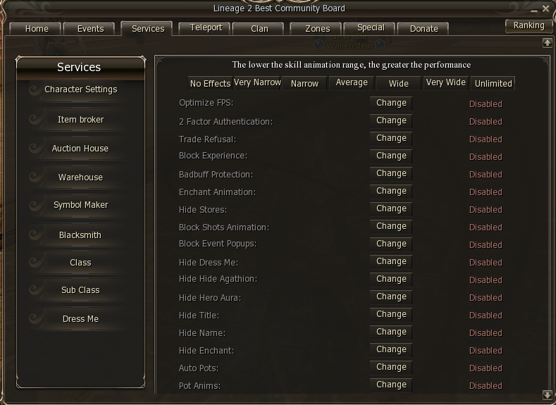The width and height of the screenshot is (556, 405).
Task: Set animation range to Average
Action: [352, 83]
